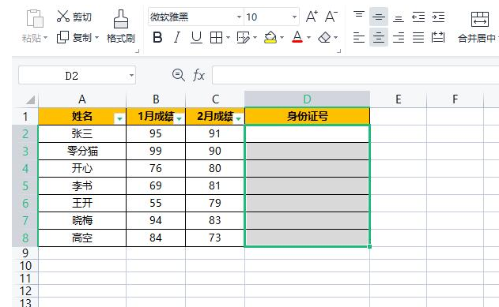
Task: Click the eraser clear-format icon
Action: point(324,37)
